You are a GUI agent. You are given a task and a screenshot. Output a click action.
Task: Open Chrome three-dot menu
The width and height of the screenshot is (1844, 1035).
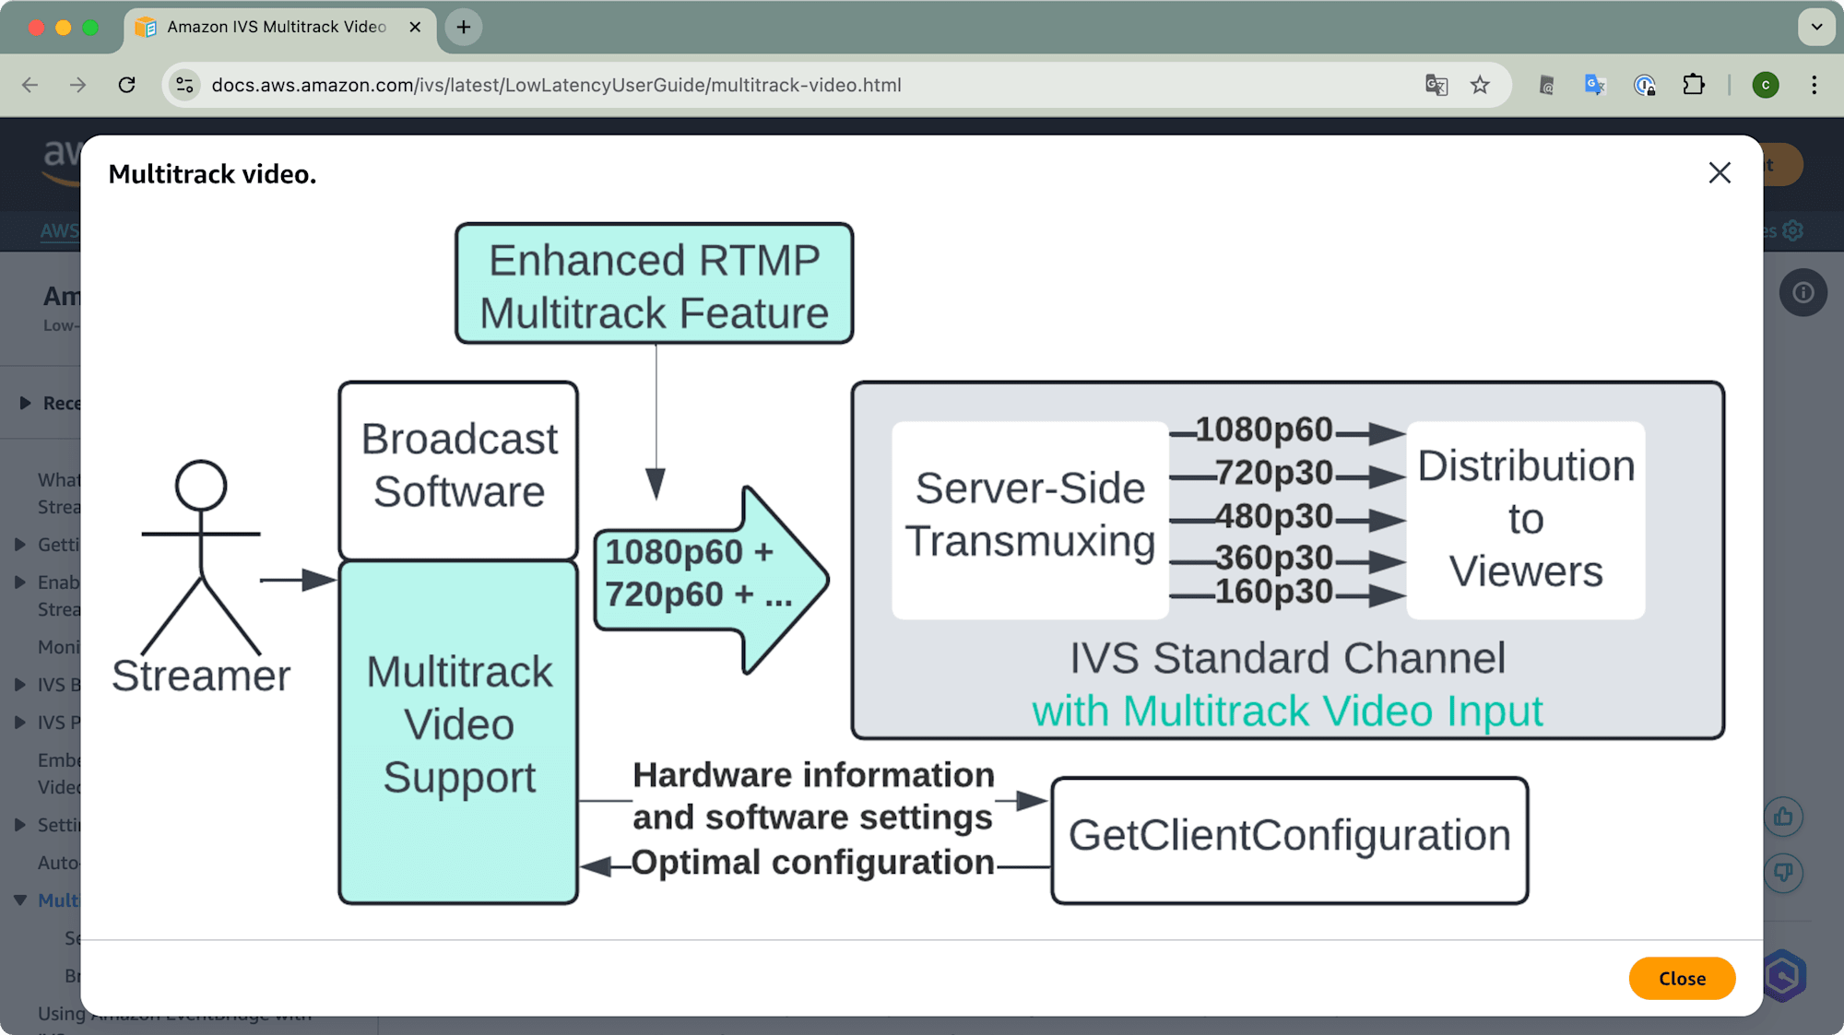(1814, 85)
